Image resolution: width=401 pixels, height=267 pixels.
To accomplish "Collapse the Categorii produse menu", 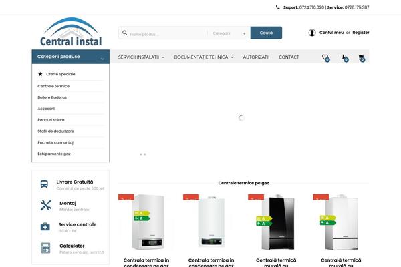I will [x=71, y=57].
